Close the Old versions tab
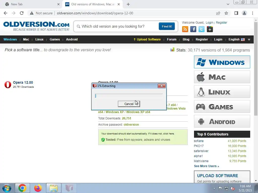 (x=119, y=4)
